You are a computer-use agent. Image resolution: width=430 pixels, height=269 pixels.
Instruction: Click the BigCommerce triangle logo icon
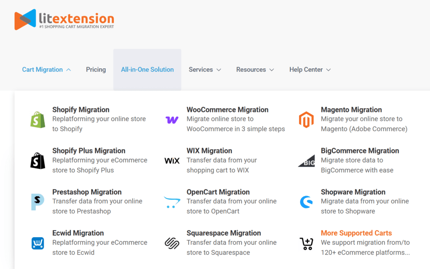click(x=306, y=160)
